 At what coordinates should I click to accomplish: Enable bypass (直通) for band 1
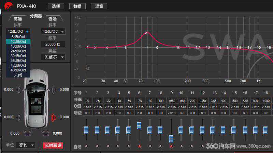(86, 147)
